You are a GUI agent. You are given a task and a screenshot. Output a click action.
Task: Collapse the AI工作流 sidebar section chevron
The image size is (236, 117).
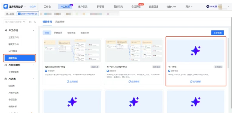pos(33,30)
